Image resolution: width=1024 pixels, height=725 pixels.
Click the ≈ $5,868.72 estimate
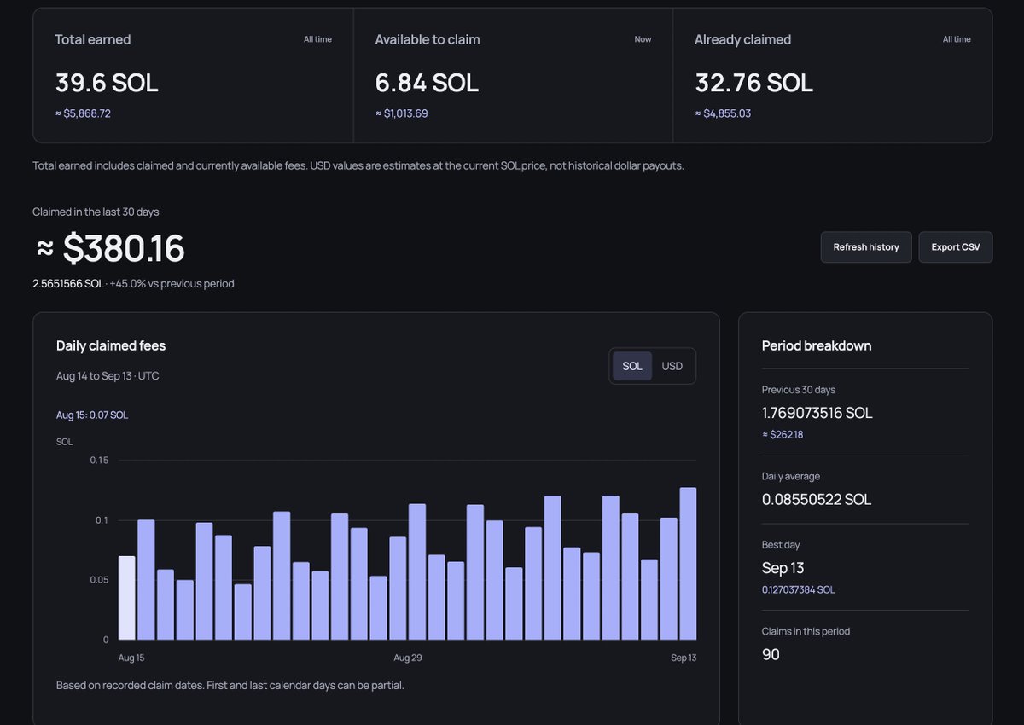[x=83, y=113]
